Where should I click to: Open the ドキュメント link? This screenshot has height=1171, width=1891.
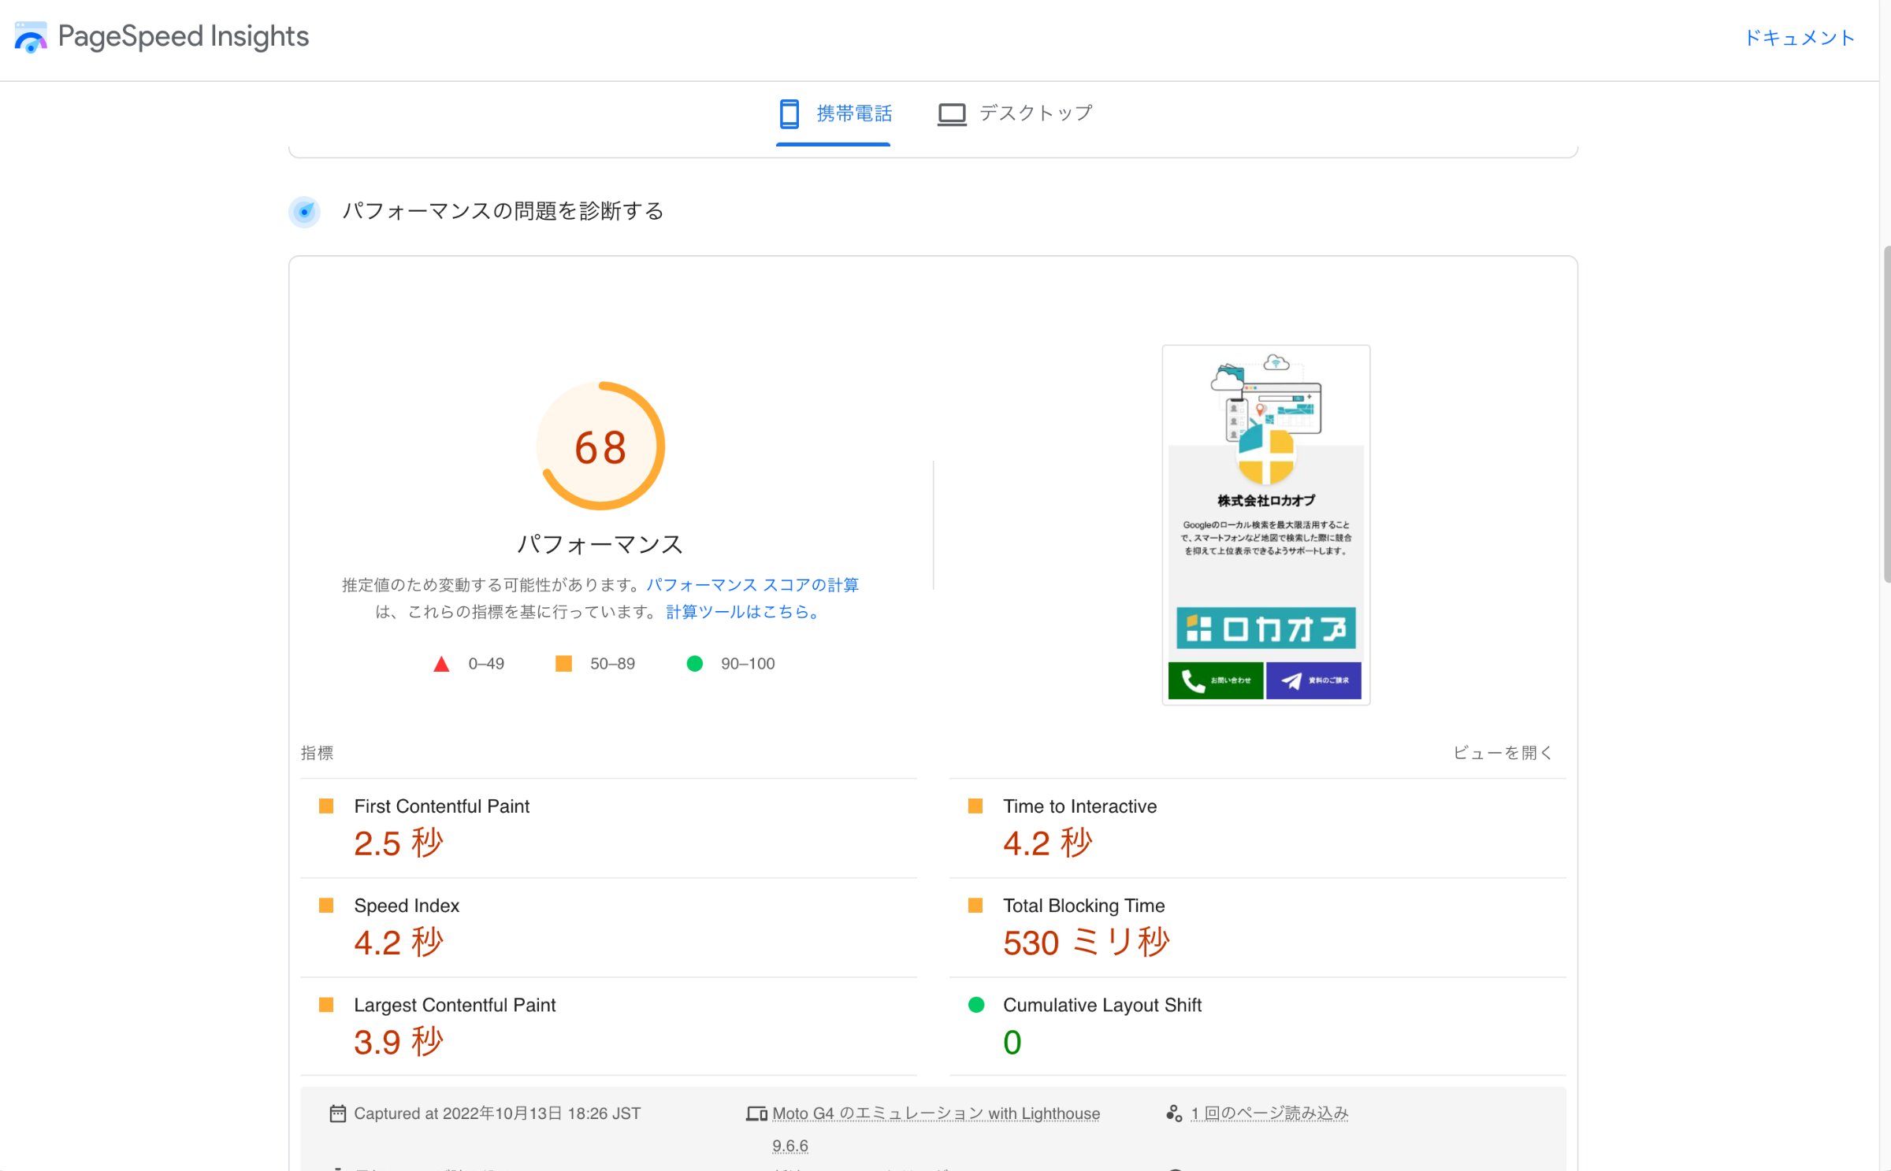[x=1799, y=38]
